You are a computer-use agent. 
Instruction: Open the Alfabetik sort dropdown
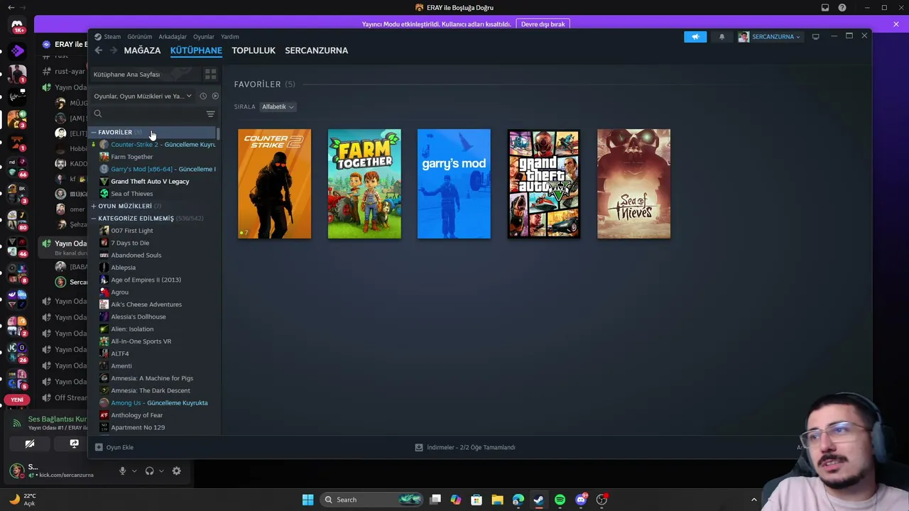coord(278,106)
